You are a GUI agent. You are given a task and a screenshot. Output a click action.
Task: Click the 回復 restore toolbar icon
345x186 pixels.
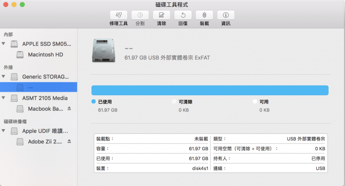point(183,15)
